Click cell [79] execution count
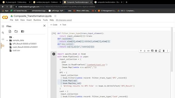Image resolution: width=175 pixels, height=98 pixels. click(x=54, y=33)
